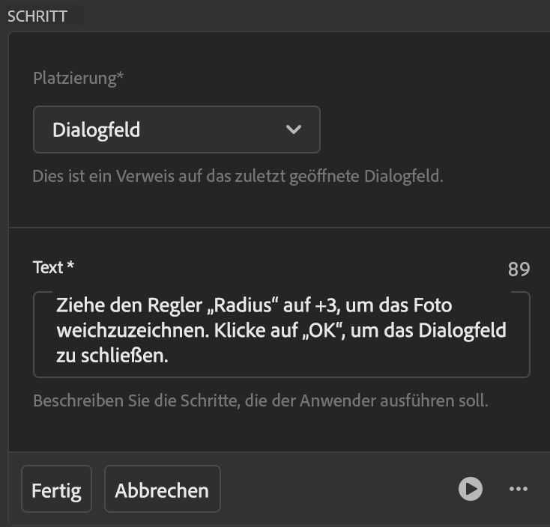Select the SCHRITT panel tab

(37, 16)
